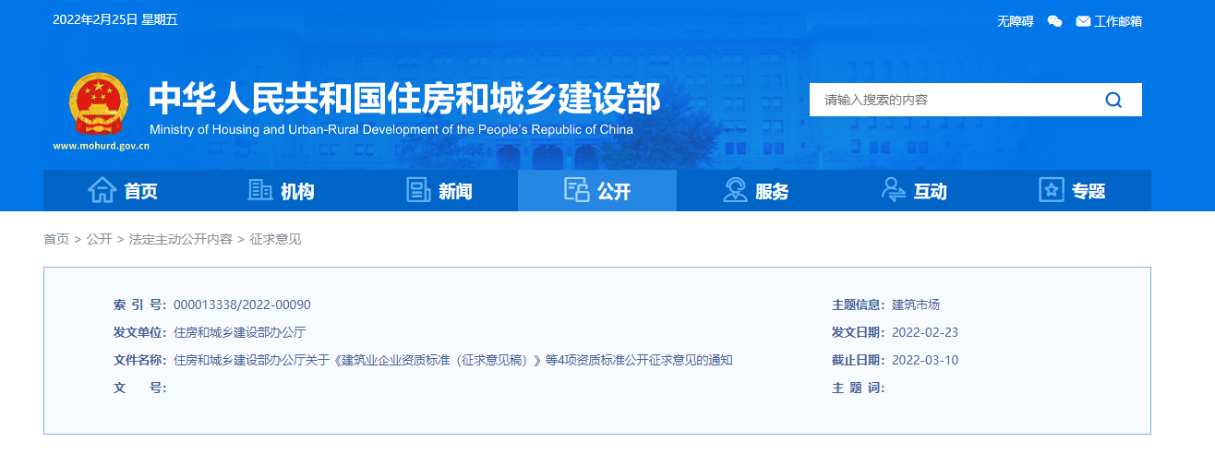Image resolution: width=1215 pixels, height=454 pixels.
Task: Open the WeChat icon in top bar
Action: pos(1054,21)
